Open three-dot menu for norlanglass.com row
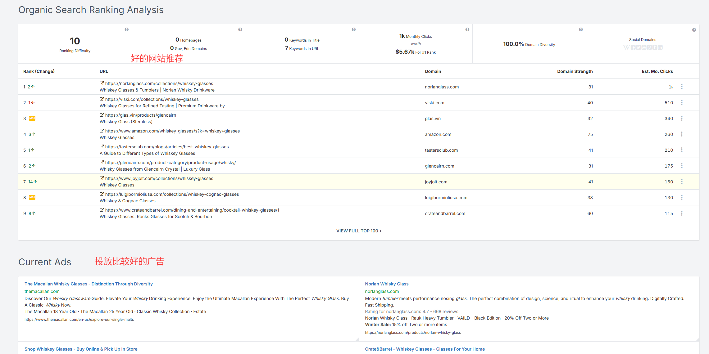709x354 pixels. pos(682,87)
